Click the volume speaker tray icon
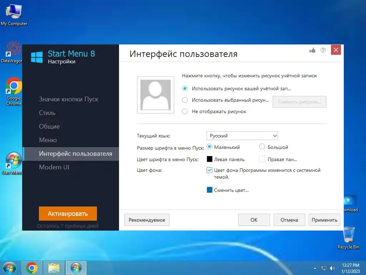Screen dimensions: 366x275 [x=332, y=268]
